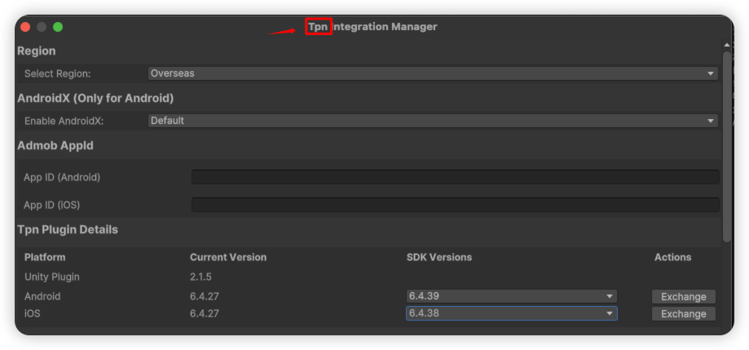Screen dimensions: 749x350
Task: Click the App ID (Android) text field
Action: pos(455,177)
